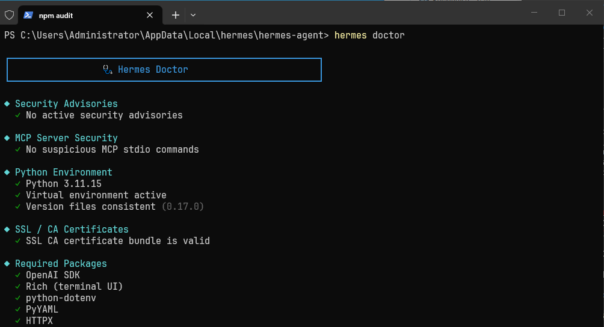604x327 pixels.
Task: Click the 'SSL / CA Certificates' heading
Action: point(72,229)
